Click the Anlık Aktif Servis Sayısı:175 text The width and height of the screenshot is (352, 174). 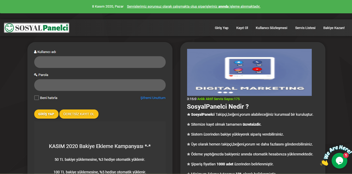(x=218, y=99)
